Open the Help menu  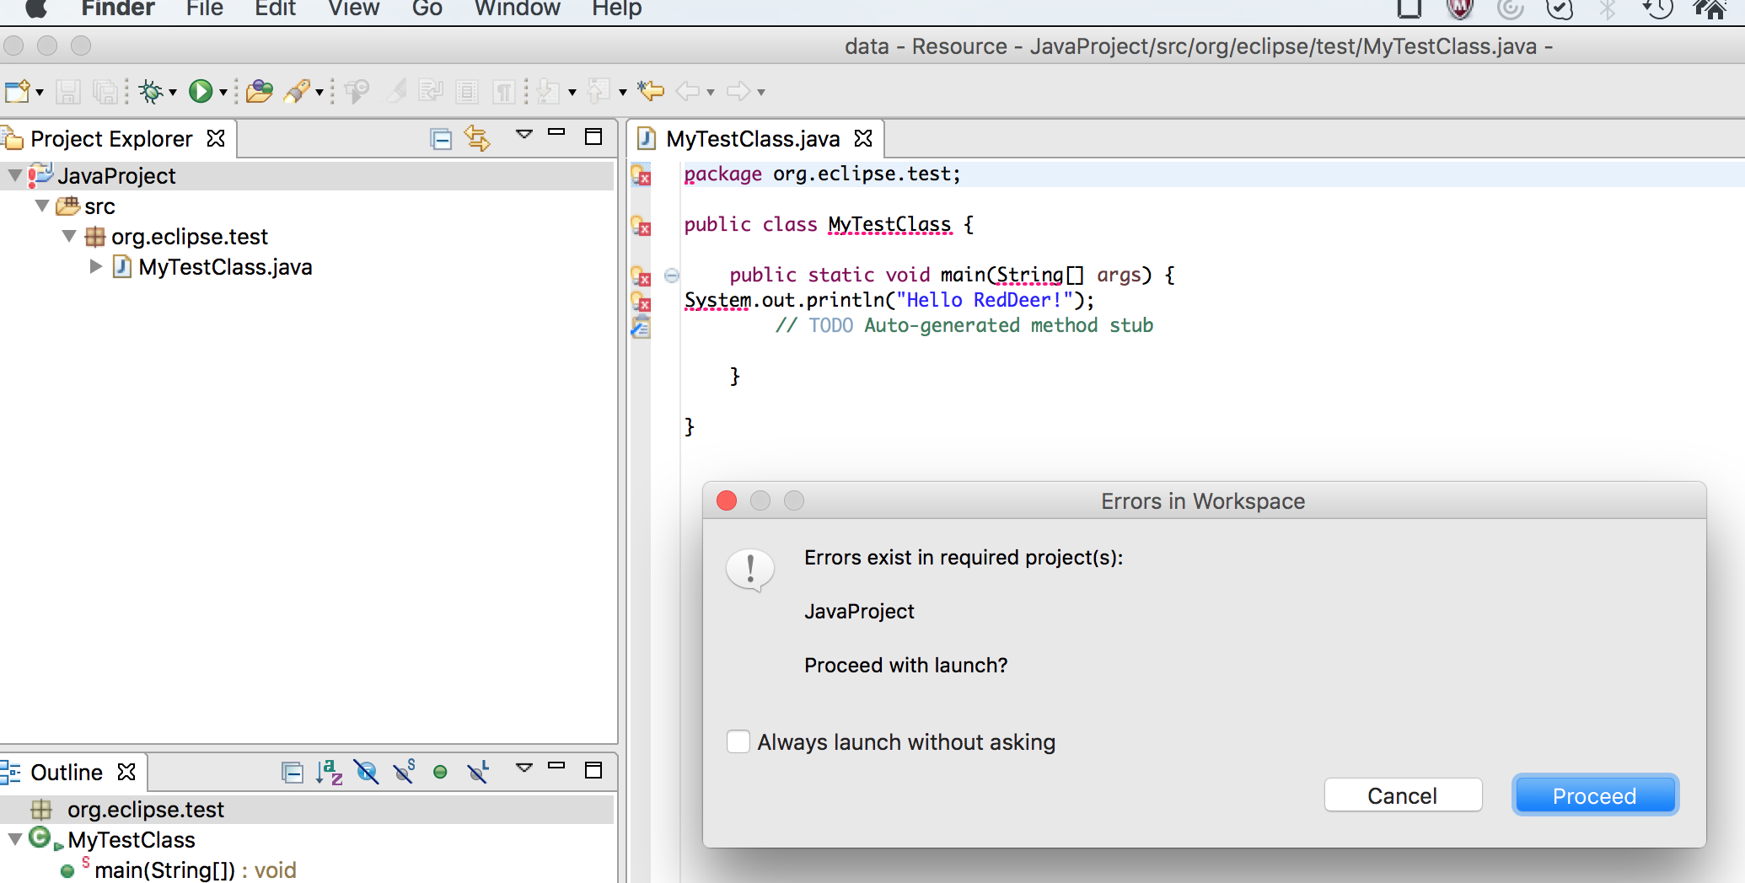pyautogui.click(x=617, y=8)
